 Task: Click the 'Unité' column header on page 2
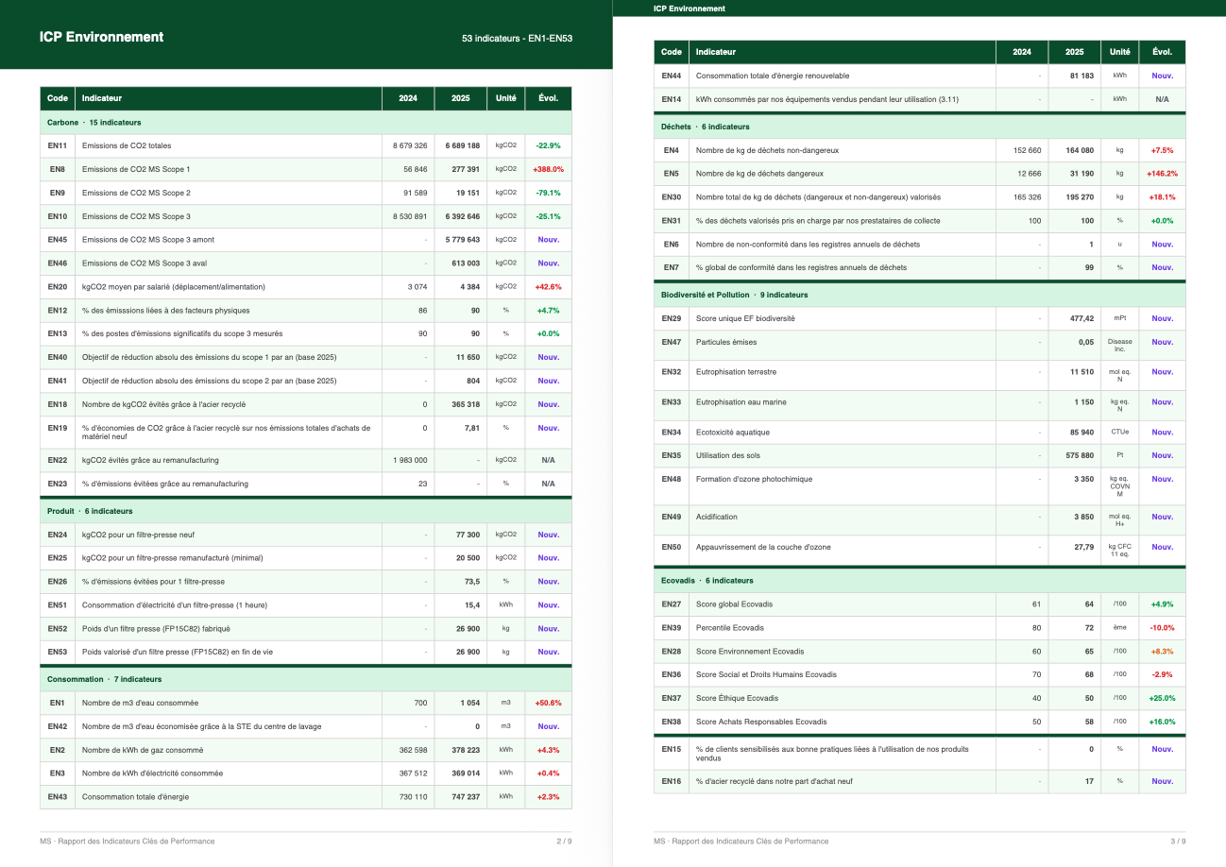coord(506,98)
